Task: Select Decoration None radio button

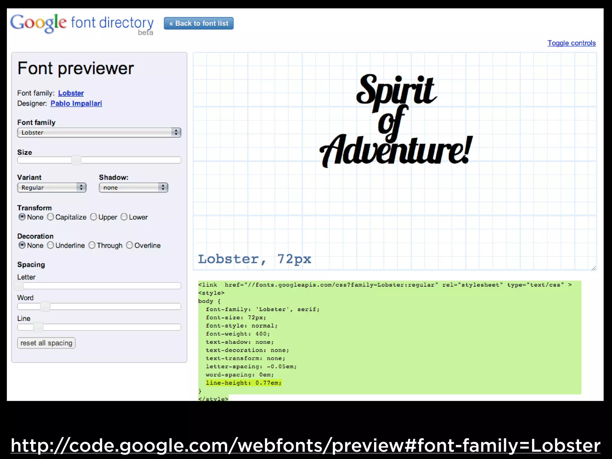Action: [x=22, y=245]
